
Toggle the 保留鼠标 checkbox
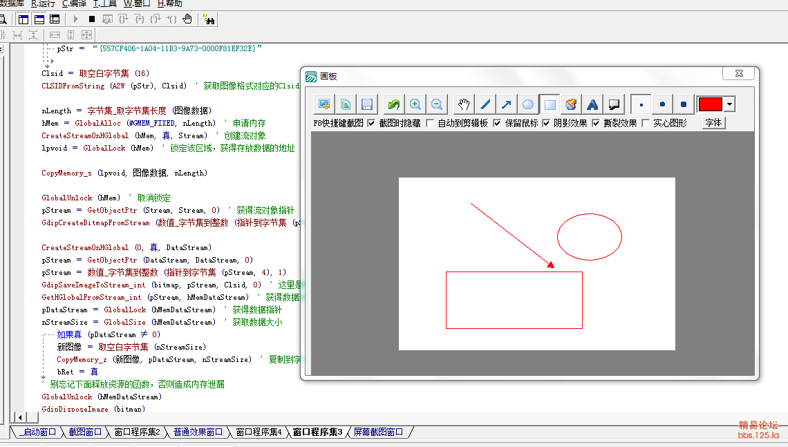click(x=546, y=123)
